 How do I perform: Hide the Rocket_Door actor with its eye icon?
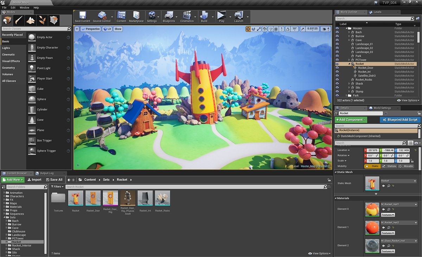(x=337, y=68)
